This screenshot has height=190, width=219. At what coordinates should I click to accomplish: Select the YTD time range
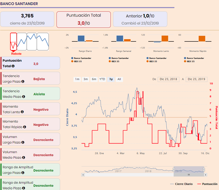click(x=102, y=79)
